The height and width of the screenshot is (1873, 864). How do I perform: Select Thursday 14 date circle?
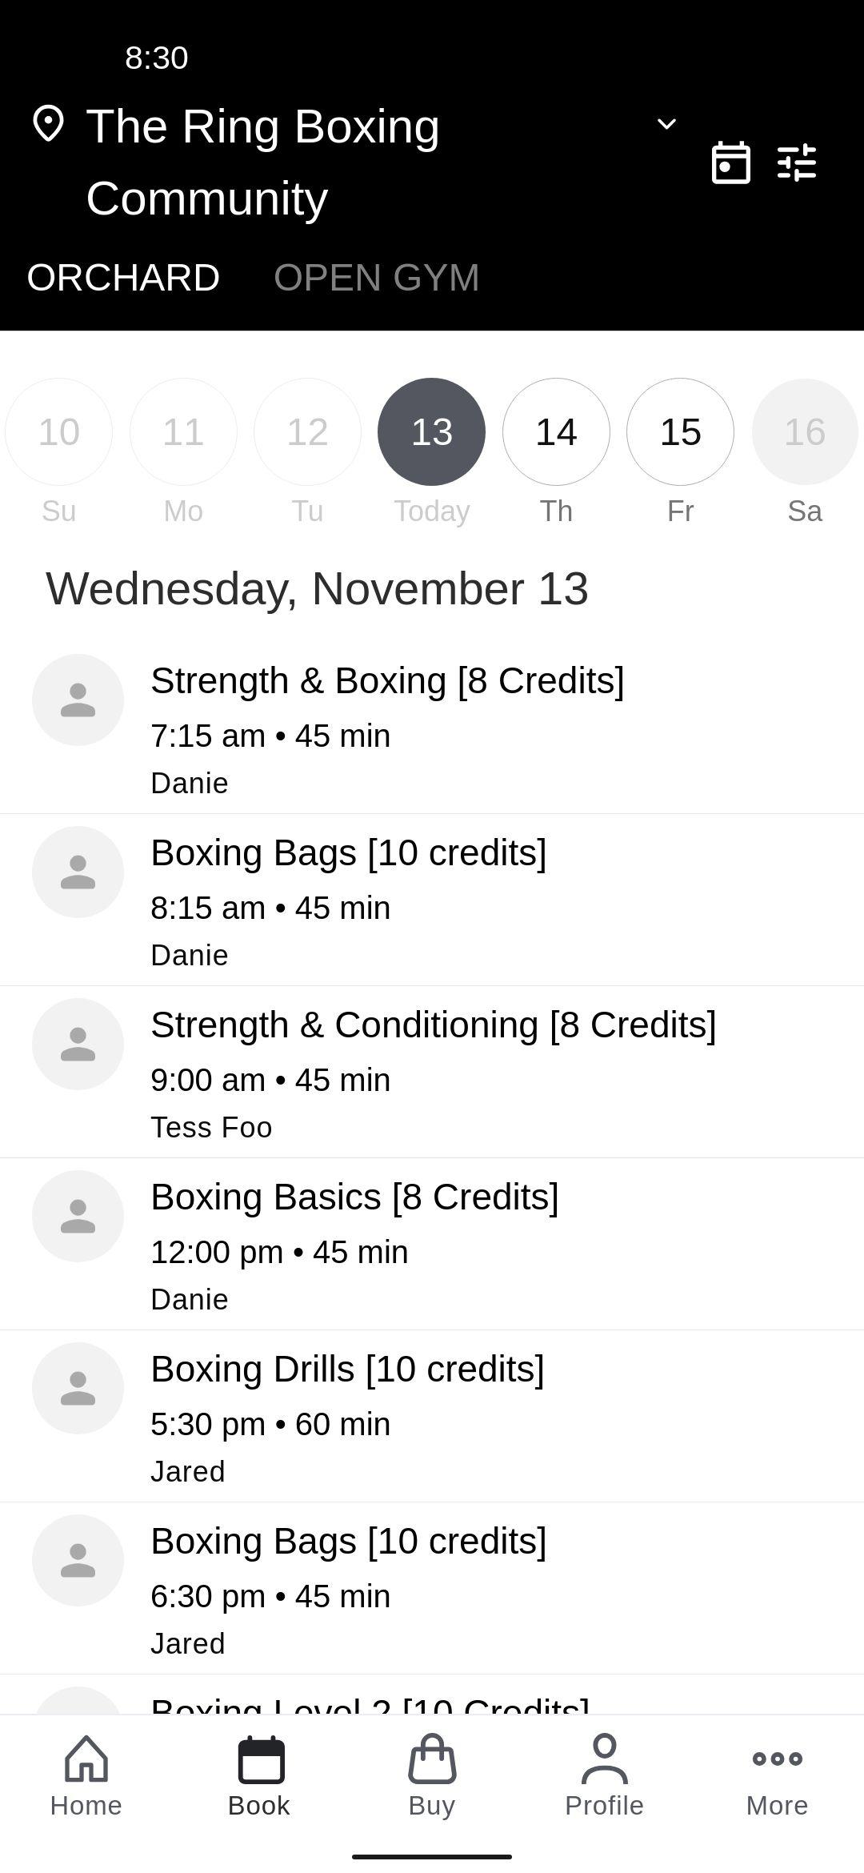pos(556,431)
